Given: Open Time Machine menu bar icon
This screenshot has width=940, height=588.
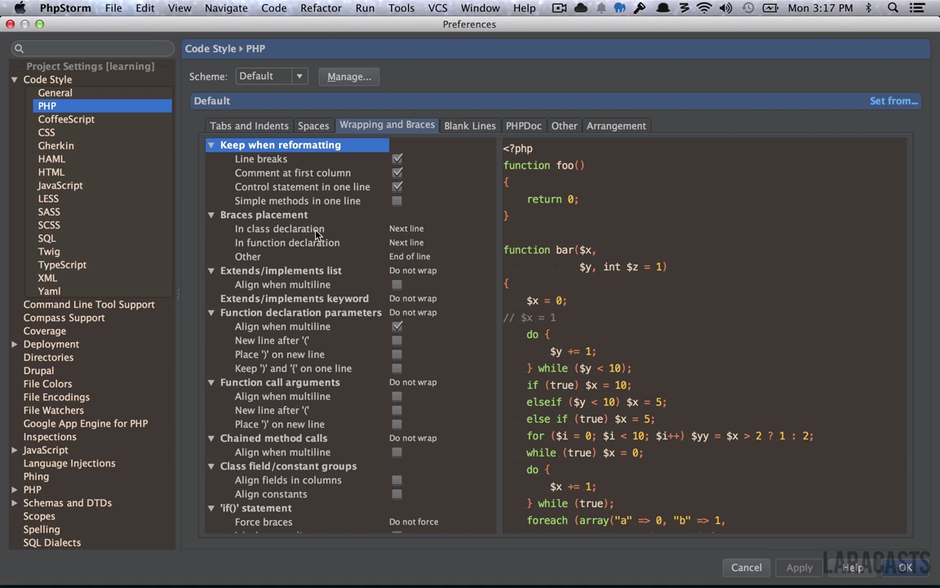Looking at the screenshot, I should click(x=747, y=8).
